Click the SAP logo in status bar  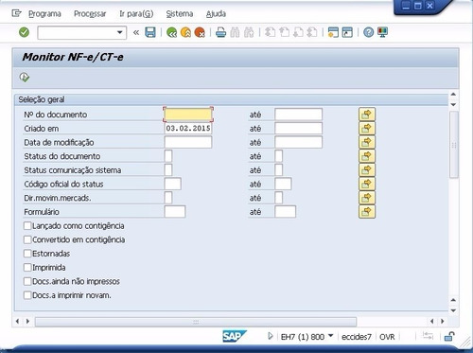click(234, 336)
